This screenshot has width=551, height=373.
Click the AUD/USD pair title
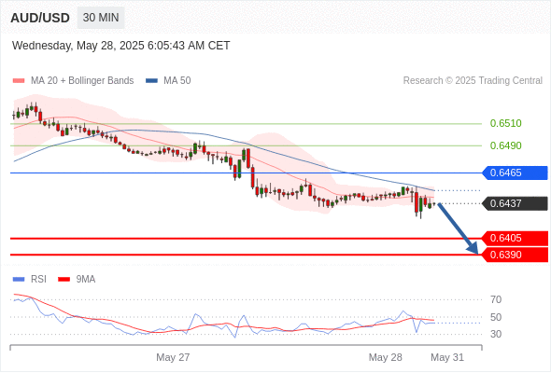point(40,18)
